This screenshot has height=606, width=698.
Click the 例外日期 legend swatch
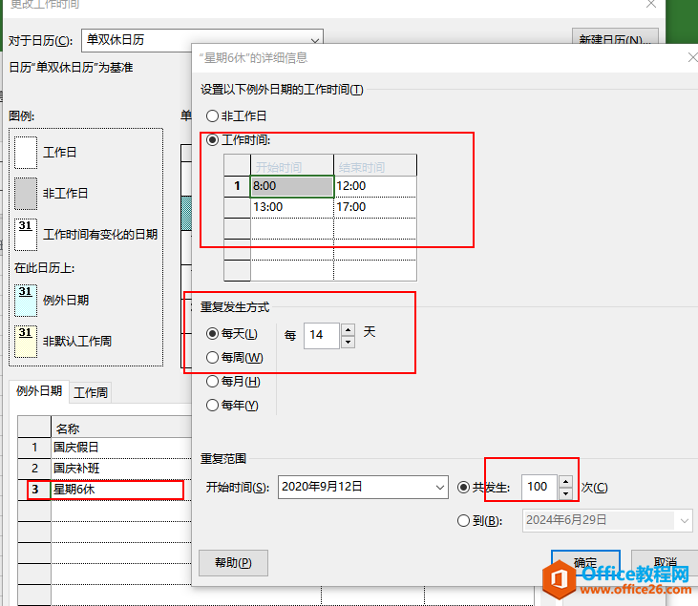pyautogui.click(x=26, y=301)
